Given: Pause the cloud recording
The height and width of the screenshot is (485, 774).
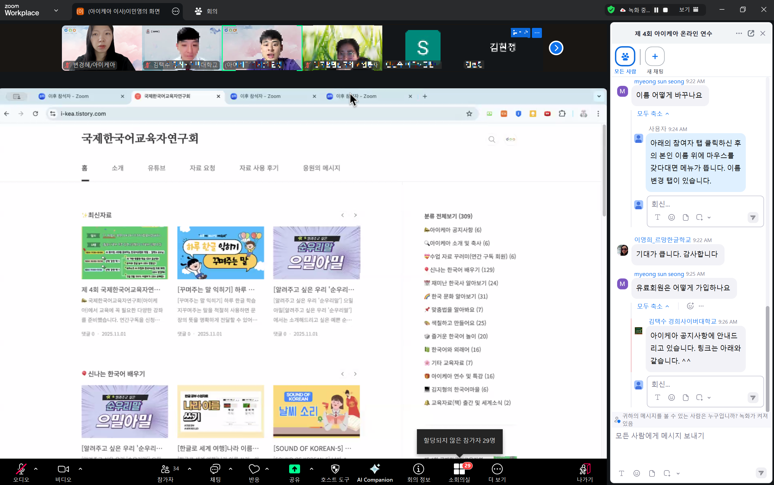Looking at the screenshot, I should click(656, 10).
